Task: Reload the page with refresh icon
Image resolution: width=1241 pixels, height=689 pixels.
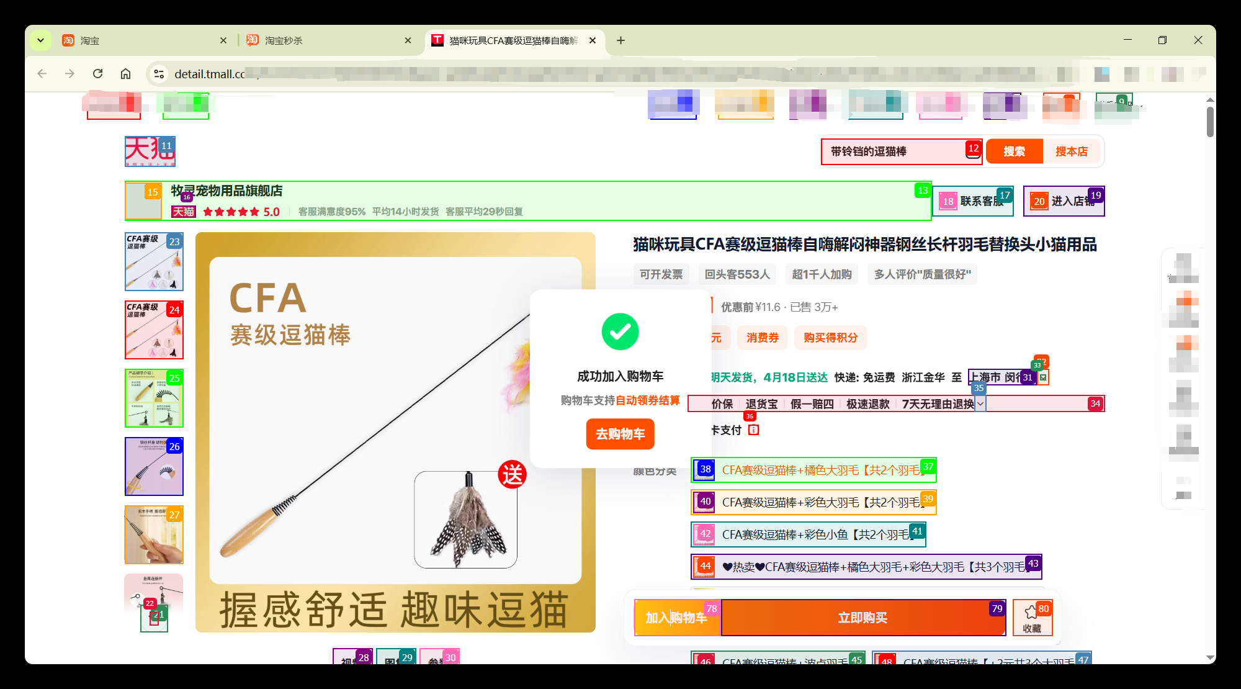Action: (97, 74)
